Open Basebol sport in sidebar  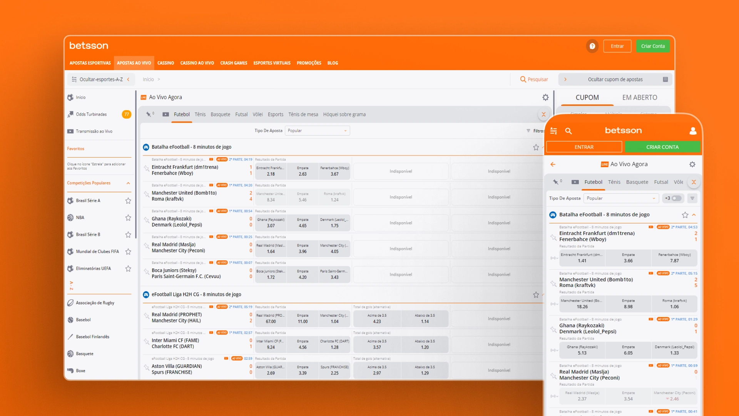(x=83, y=320)
